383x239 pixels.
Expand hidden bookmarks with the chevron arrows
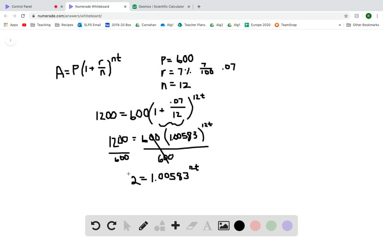click(340, 25)
